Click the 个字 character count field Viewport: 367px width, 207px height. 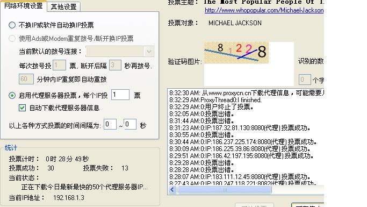click(x=305, y=80)
